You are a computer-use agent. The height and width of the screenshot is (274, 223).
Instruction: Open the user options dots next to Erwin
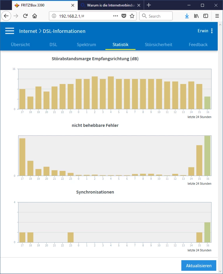pos(212,31)
